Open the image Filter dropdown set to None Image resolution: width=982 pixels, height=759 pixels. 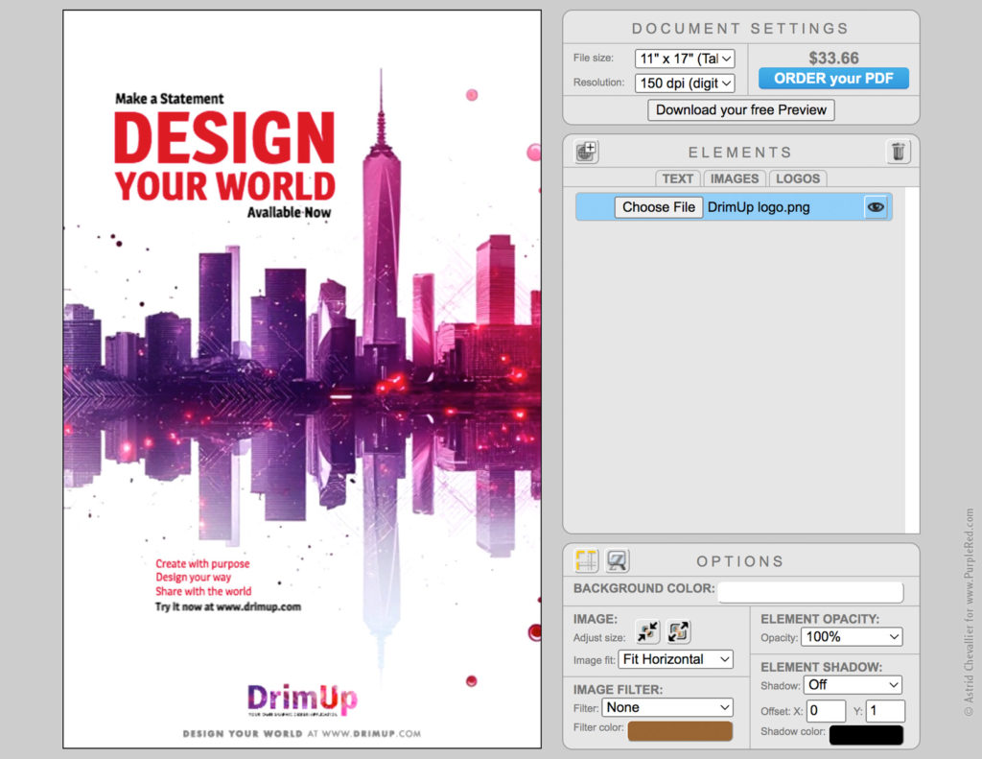667,707
